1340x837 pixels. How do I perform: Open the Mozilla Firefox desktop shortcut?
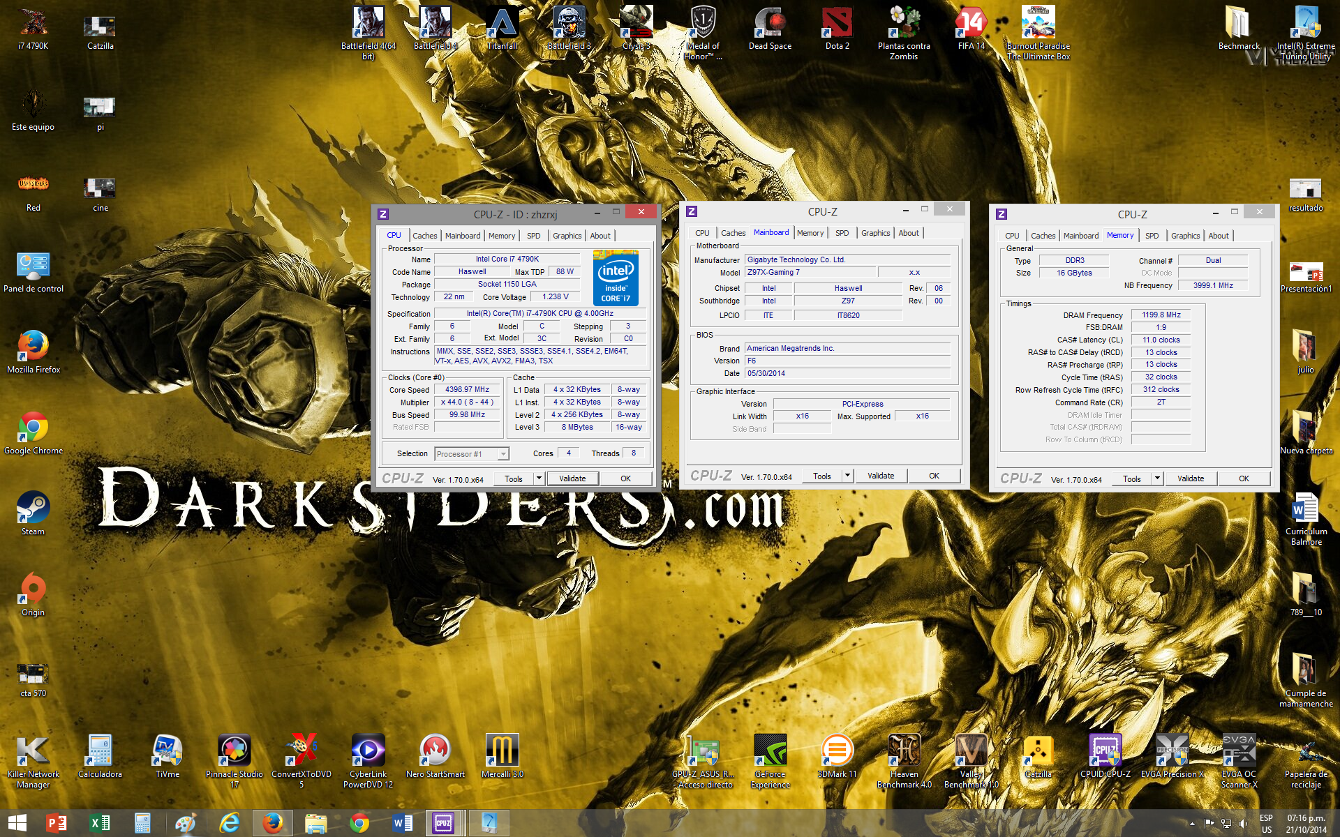pyautogui.click(x=33, y=352)
